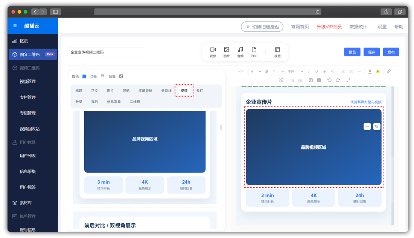Click the 升级VIP会员 link

click(329, 27)
